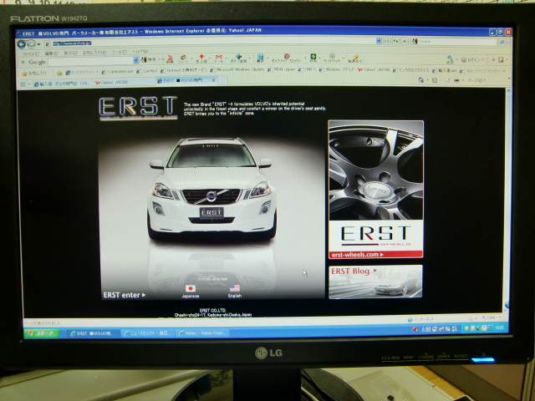Viewport: 535px width, 401px height.
Task: Open the ヘルプ(H) menu
Action: 140,52
